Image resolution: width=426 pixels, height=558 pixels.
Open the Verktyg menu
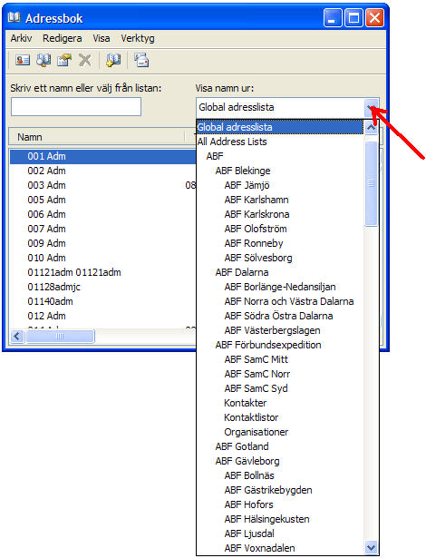[138, 38]
